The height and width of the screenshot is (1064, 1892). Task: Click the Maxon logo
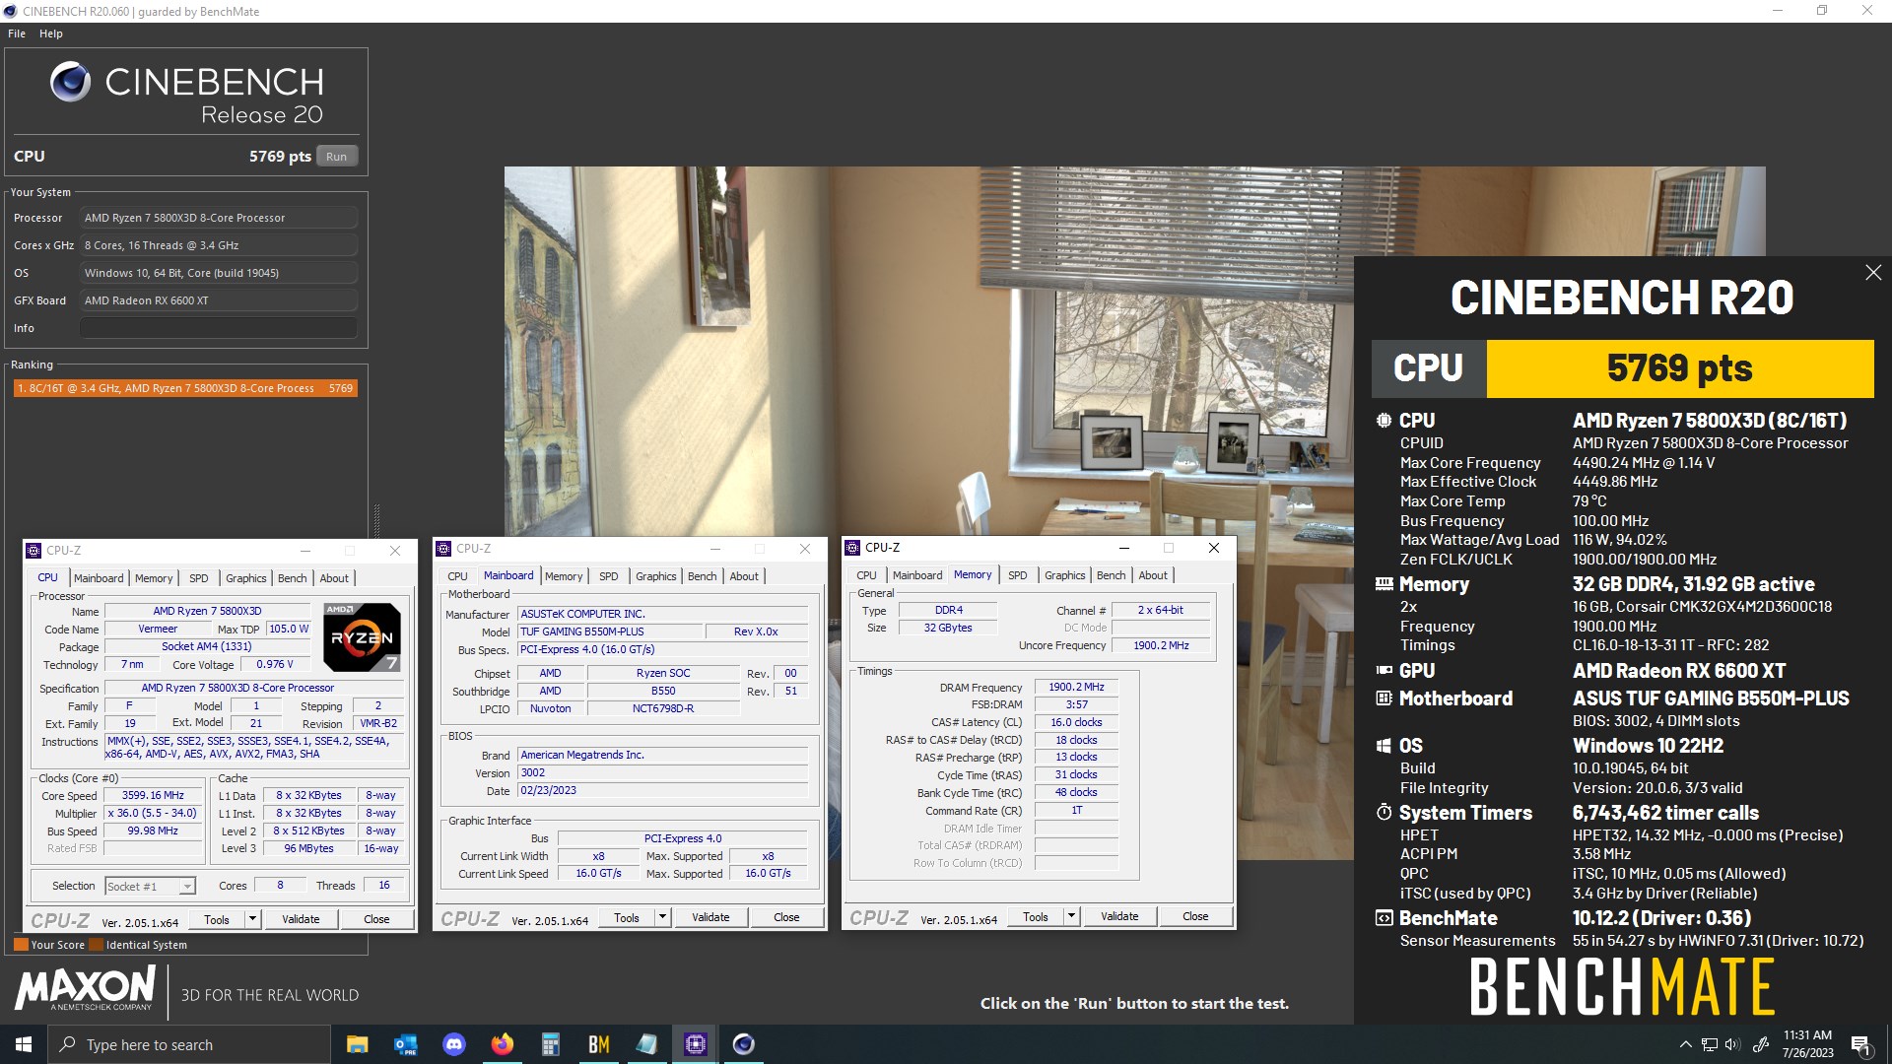[85, 988]
